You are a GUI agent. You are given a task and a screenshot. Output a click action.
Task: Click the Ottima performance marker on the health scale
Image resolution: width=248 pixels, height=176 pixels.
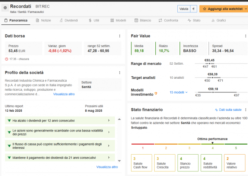pos(212,143)
